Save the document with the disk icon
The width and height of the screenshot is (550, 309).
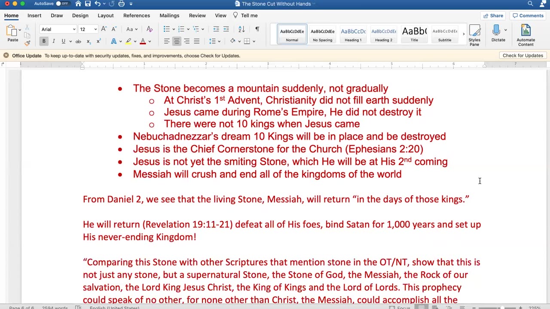[88, 4]
